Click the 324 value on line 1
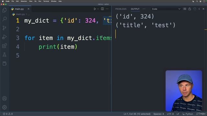 [90, 21]
